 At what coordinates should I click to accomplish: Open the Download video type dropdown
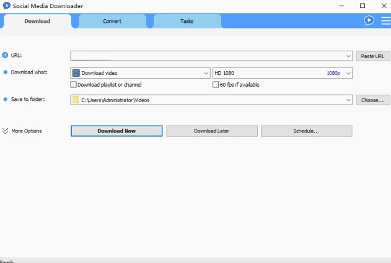tap(206, 73)
